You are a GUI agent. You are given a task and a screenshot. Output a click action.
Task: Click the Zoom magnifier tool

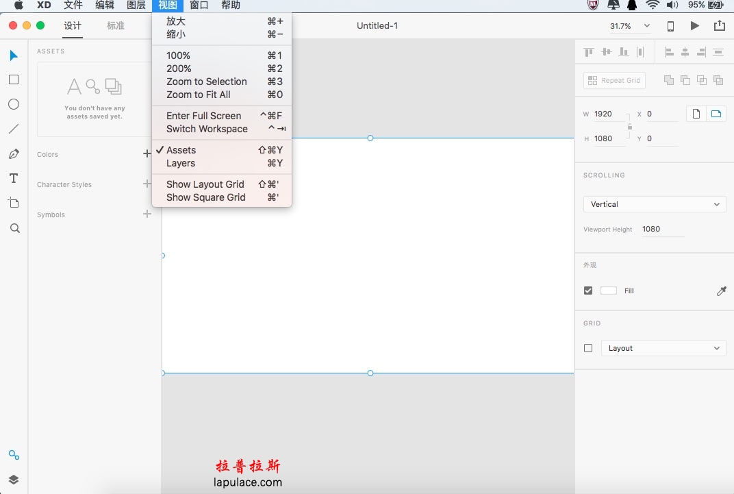(14, 228)
